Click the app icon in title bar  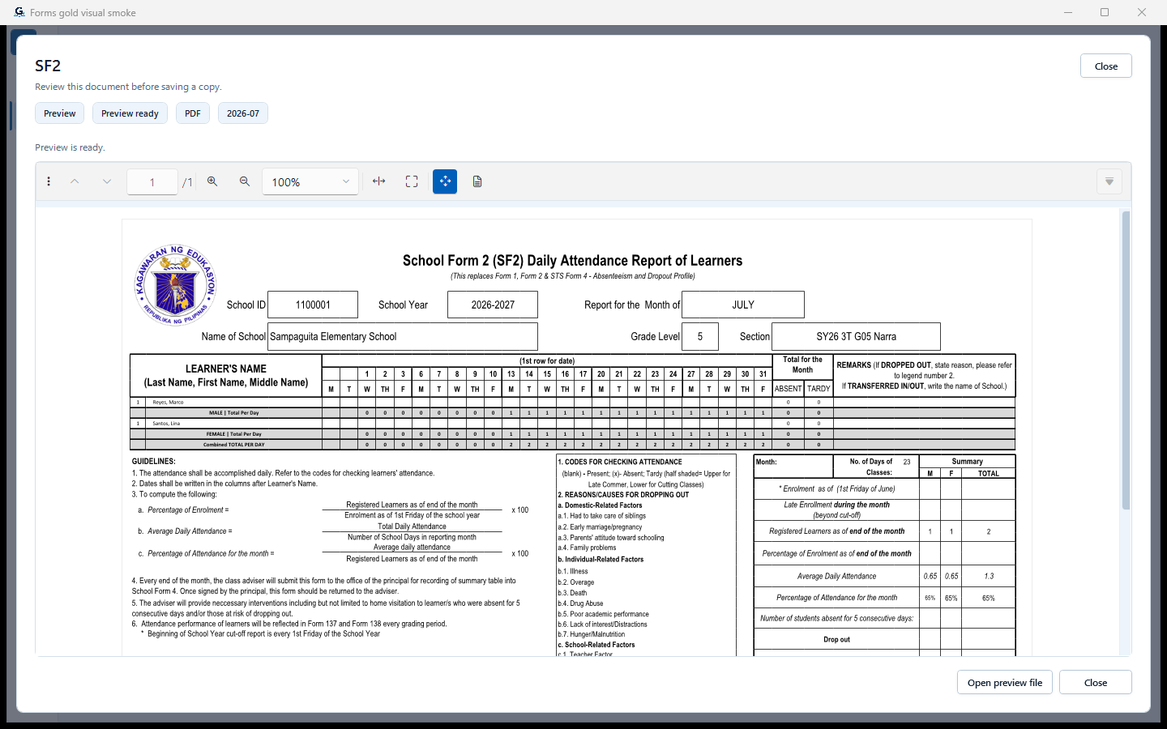[19, 12]
